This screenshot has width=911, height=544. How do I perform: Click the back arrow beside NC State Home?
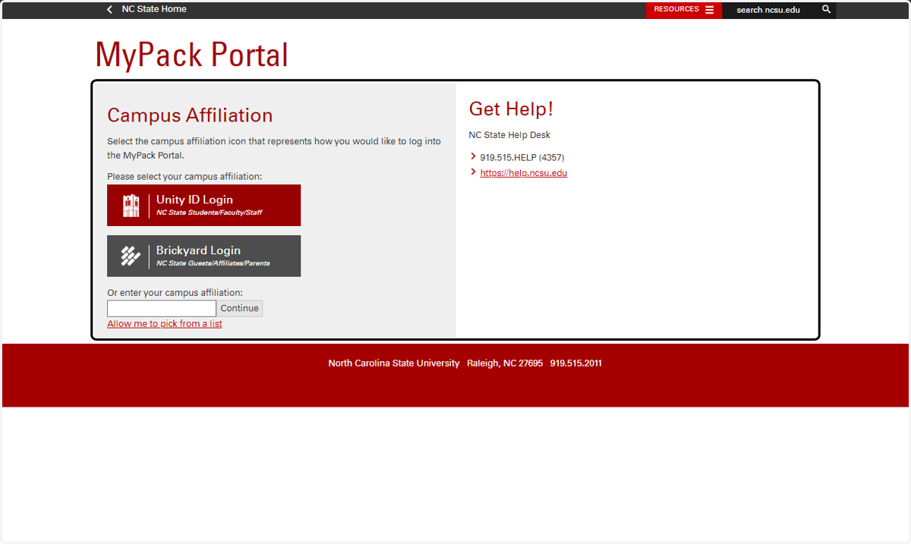(109, 10)
